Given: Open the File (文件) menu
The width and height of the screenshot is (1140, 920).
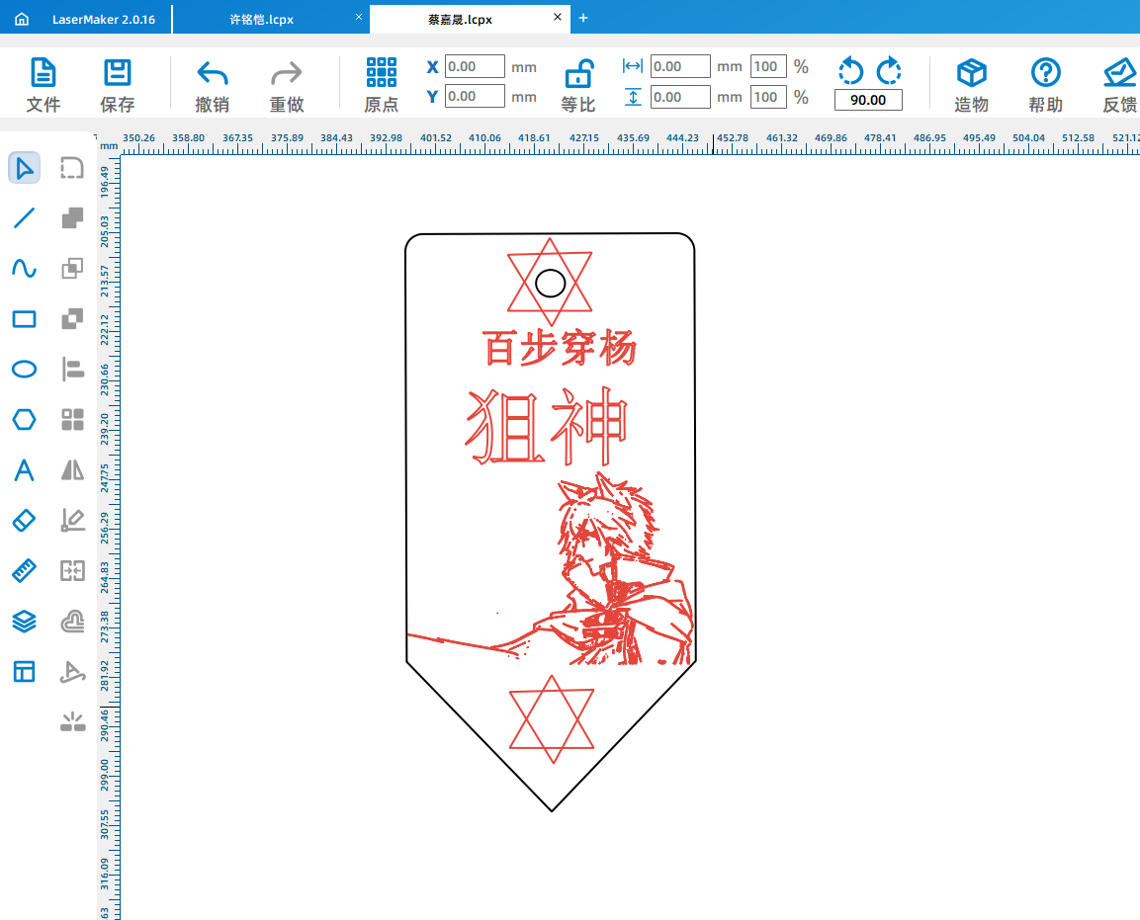Looking at the screenshot, I should (43, 84).
